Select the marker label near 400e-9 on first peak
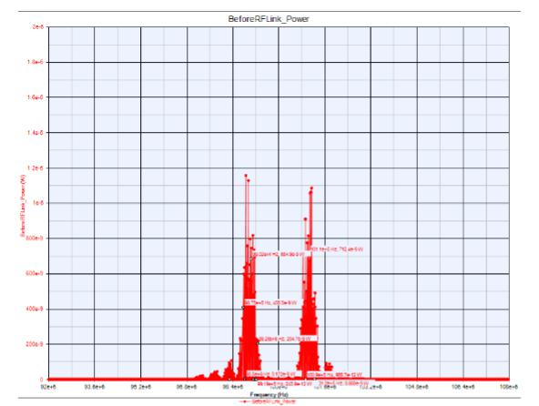 coord(270,303)
